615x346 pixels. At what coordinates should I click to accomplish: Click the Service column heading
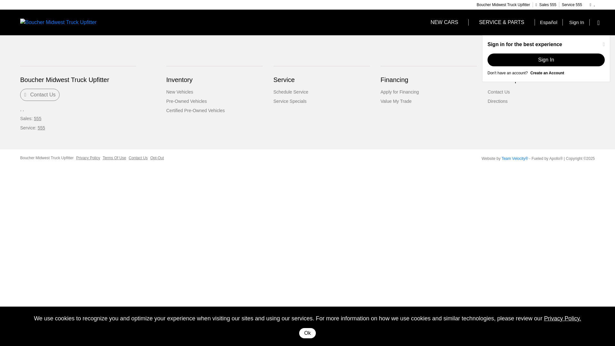tap(284, 80)
